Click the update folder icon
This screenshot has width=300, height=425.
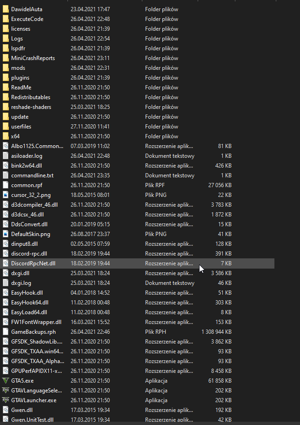6,116
